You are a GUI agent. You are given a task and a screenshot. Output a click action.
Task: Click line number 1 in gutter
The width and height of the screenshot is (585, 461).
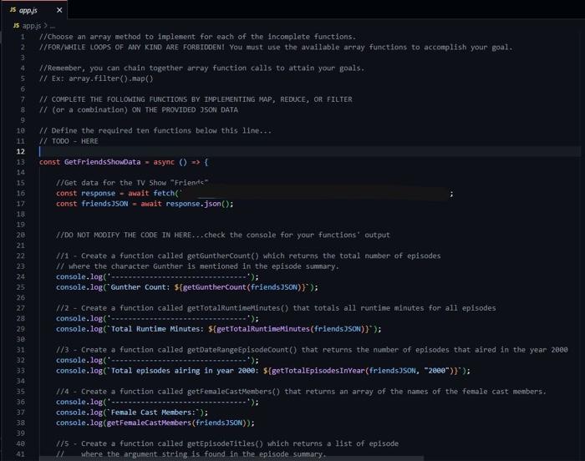coord(23,37)
